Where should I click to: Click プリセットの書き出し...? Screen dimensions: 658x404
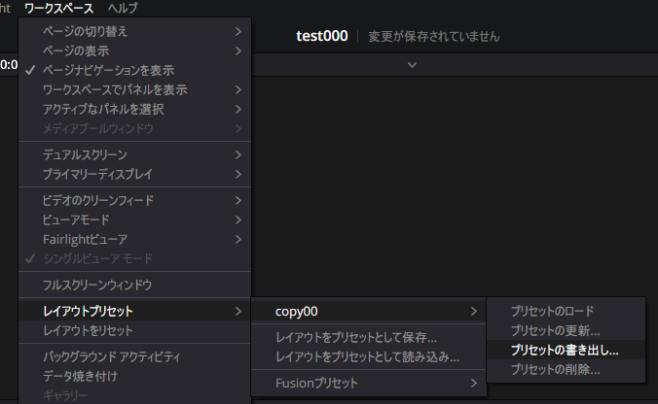click(x=566, y=350)
